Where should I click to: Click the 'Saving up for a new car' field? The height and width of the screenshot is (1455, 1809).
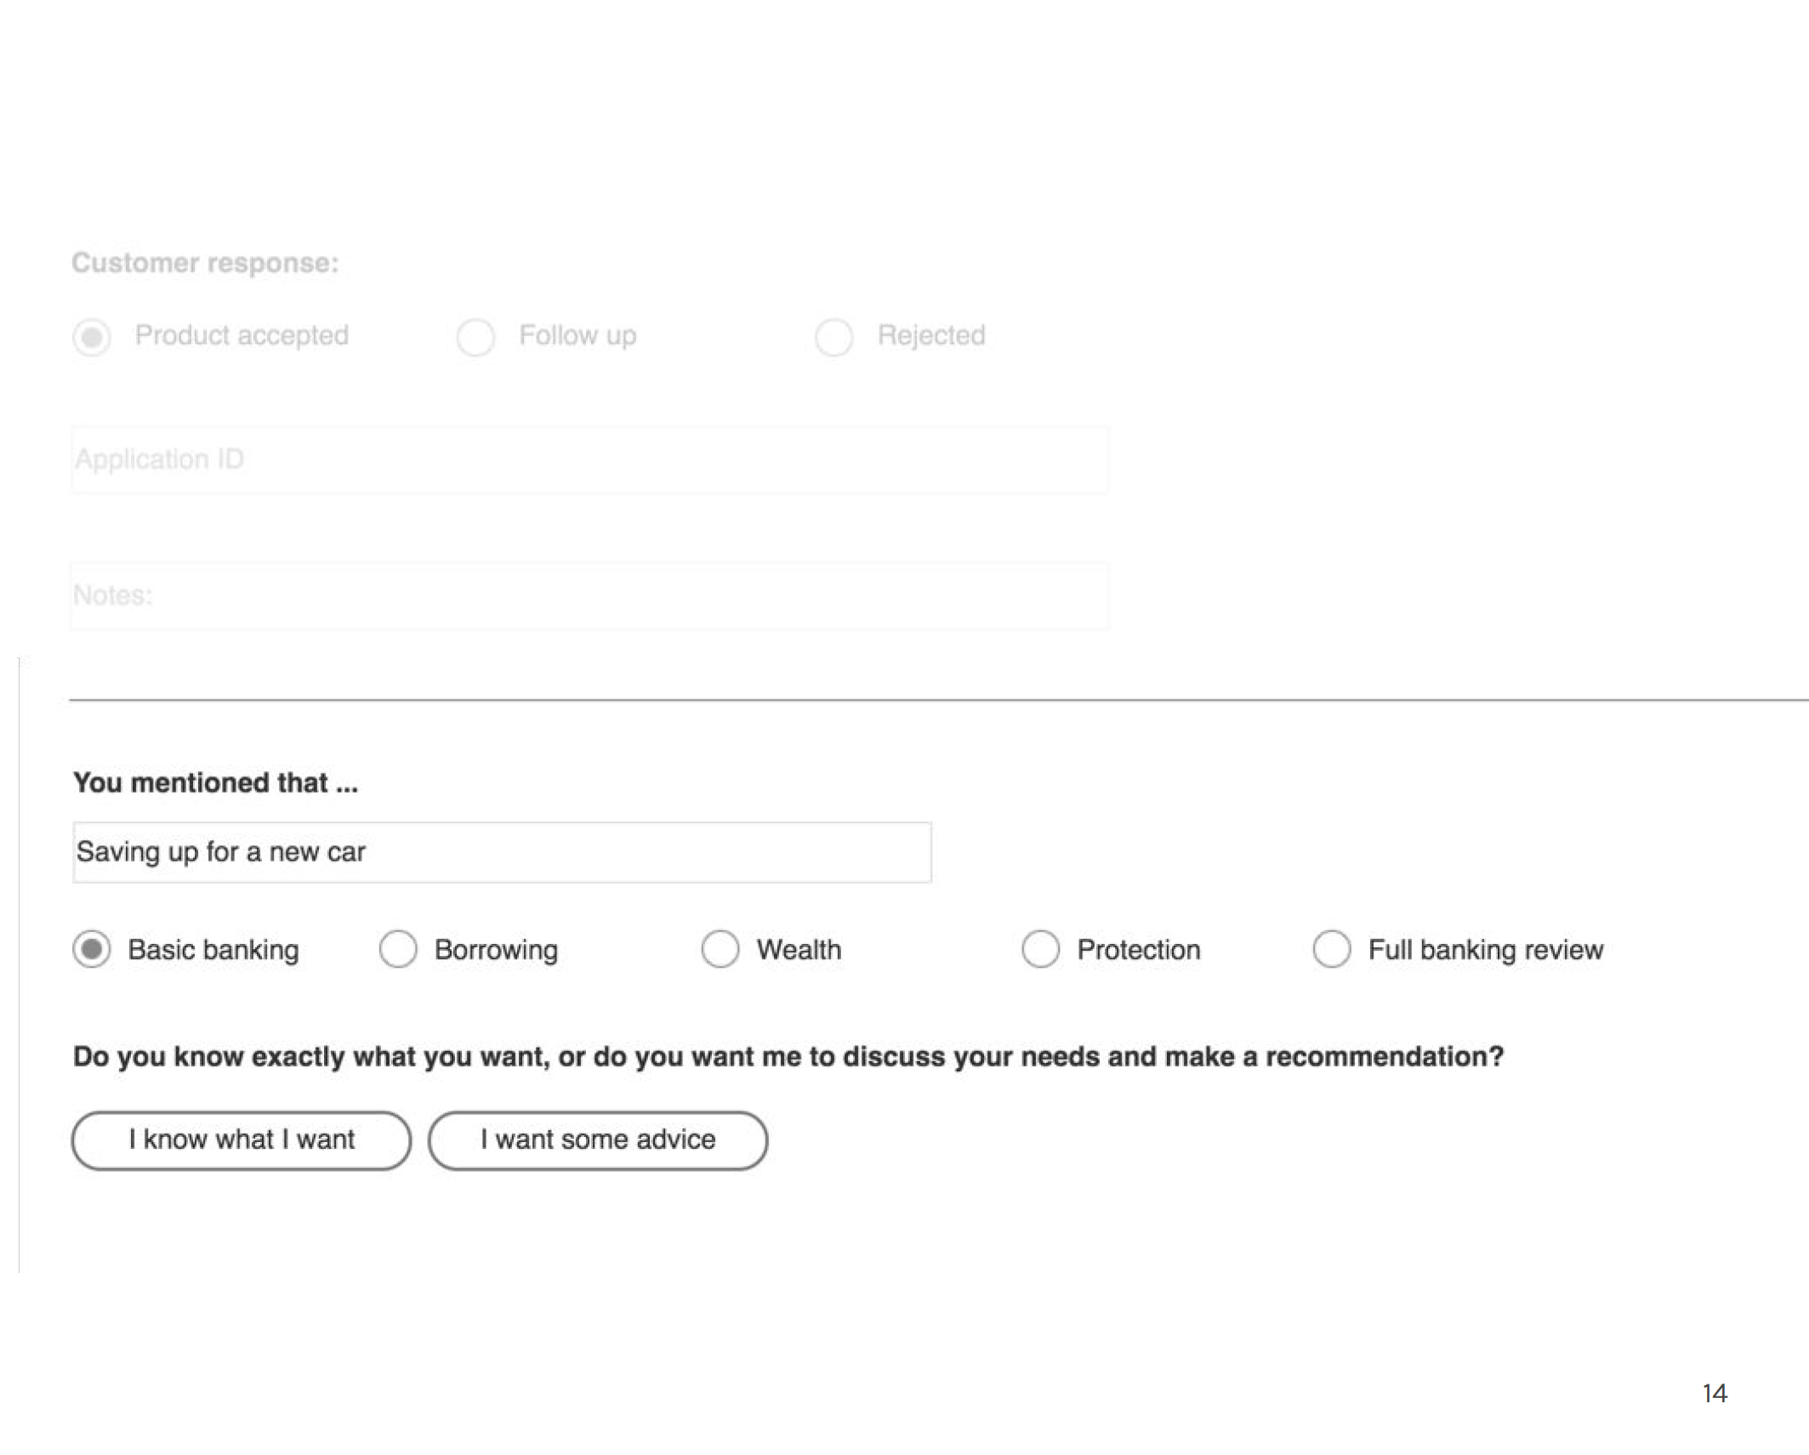point(502,852)
